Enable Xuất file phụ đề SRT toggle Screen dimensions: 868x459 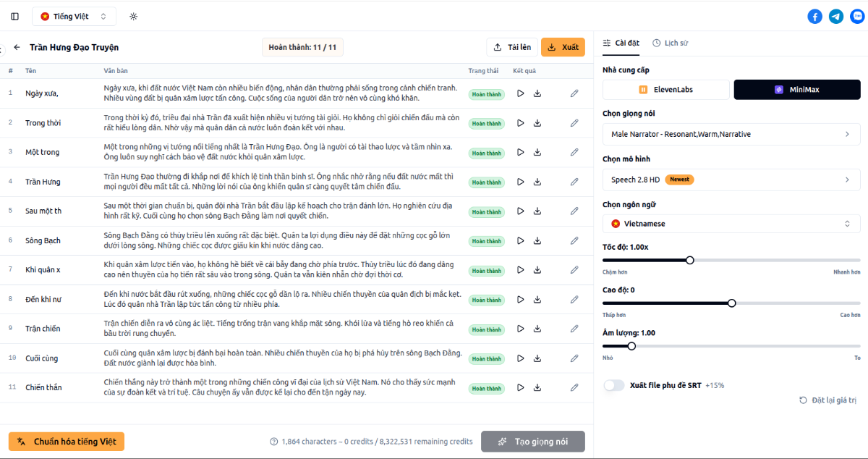point(614,385)
